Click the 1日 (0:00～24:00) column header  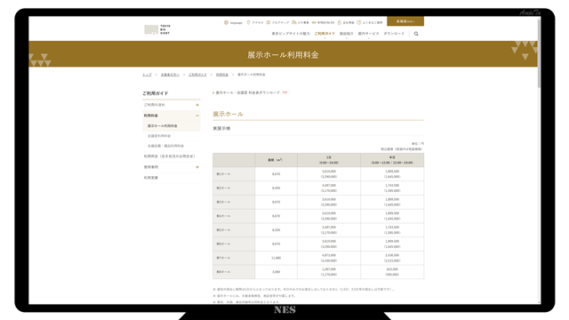pyautogui.click(x=329, y=160)
